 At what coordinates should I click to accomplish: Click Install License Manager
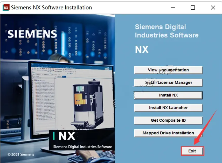click(x=168, y=83)
